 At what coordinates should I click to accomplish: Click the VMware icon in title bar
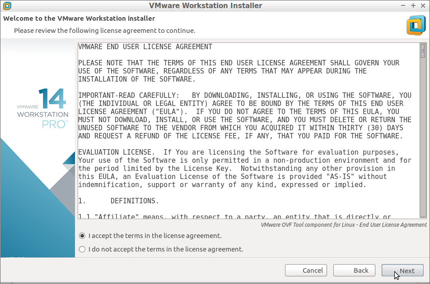point(7,5)
